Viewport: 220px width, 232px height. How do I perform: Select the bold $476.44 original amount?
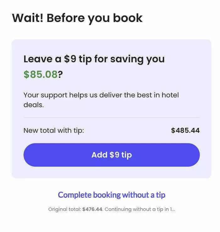tap(92, 209)
